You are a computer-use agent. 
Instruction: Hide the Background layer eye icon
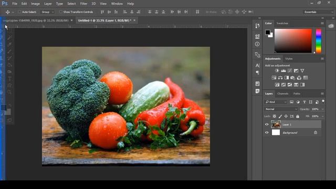click(267, 133)
